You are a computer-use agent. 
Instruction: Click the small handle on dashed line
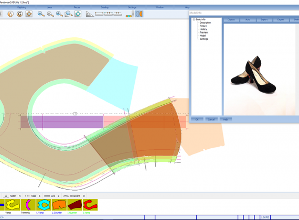[x=75, y=114]
